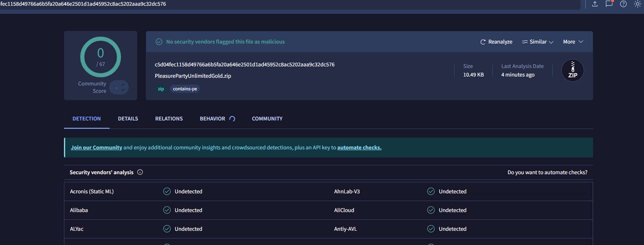Screen dimensions: 644x245
Task: Click the detection score ring showing 0/67
Action: pyautogui.click(x=101, y=57)
